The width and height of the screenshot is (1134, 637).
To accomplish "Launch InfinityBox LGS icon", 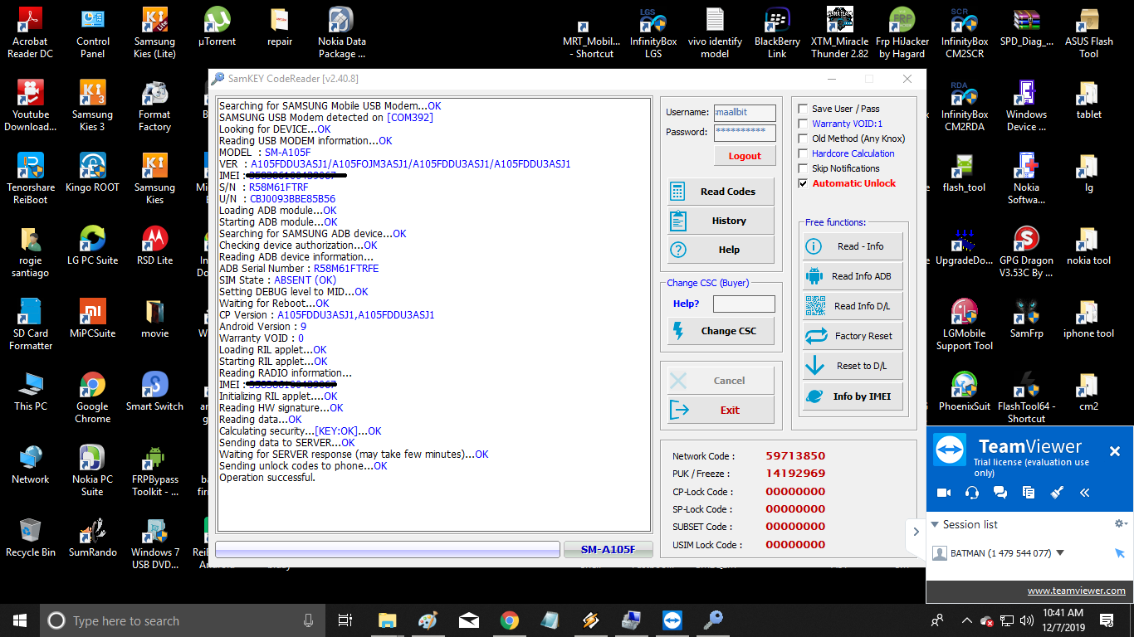I will point(653,32).
